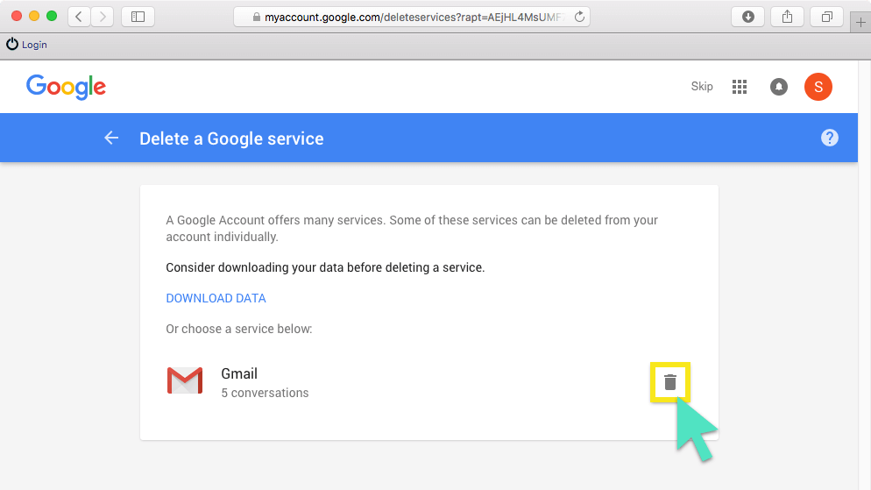This screenshot has height=490, width=871.
Task: Click 'Consider downloading your data' text
Action: point(325,267)
